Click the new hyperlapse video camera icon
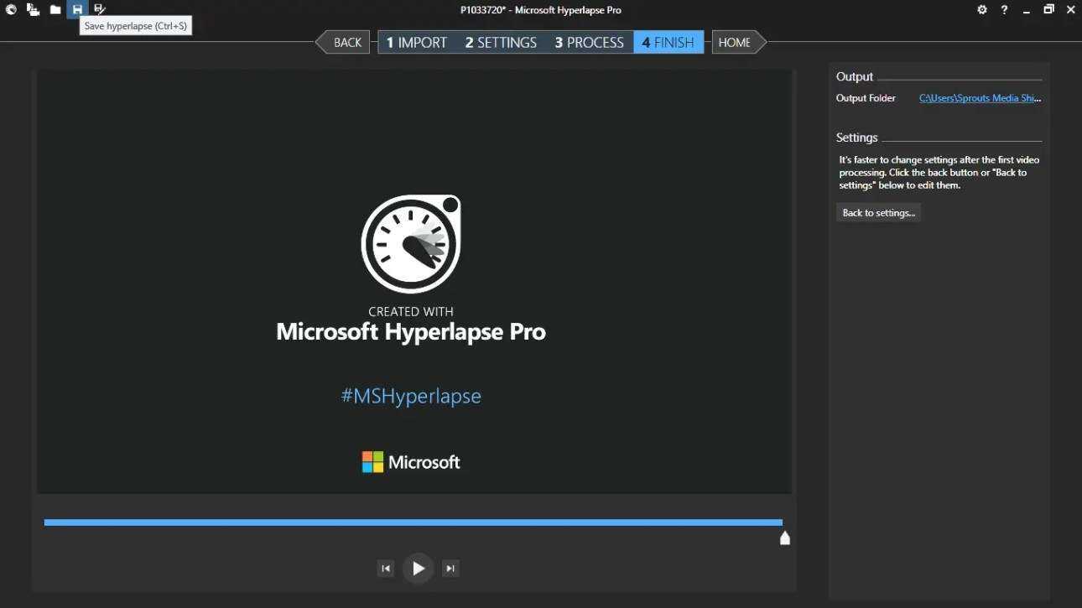Image resolution: width=1082 pixels, height=608 pixels. tap(34, 10)
